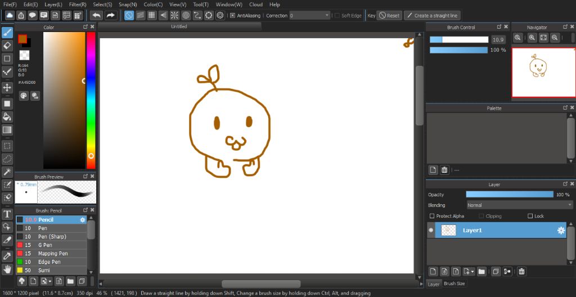The width and height of the screenshot is (576, 297).
Task: Enable the parallel lines snap
Action: tap(140, 15)
